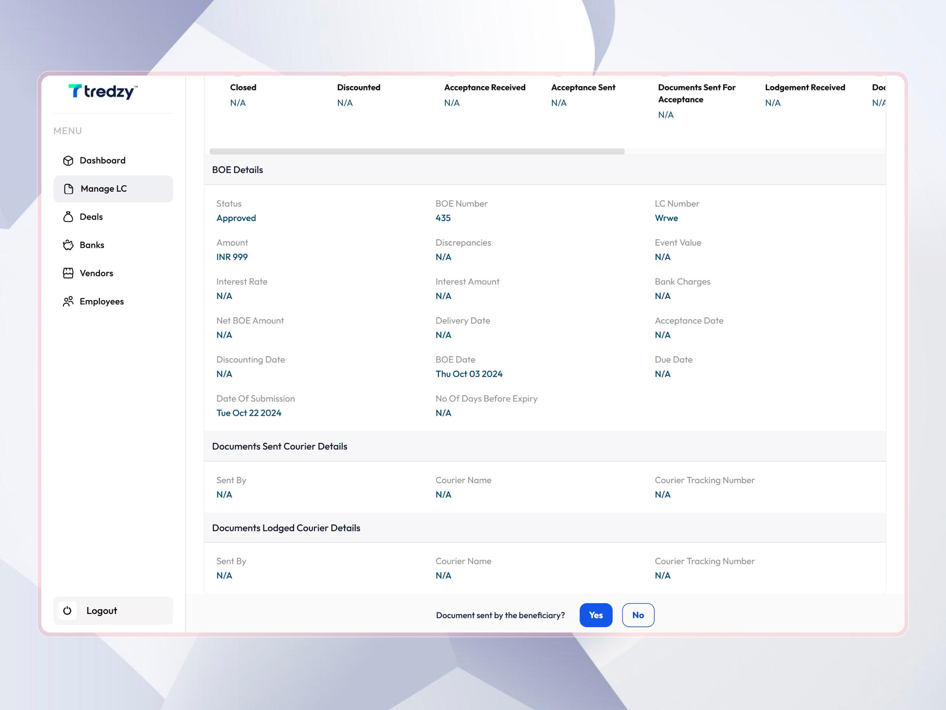This screenshot has width=946, height=710.
Task: Select the Manage LC document icon
Action: 69,188
